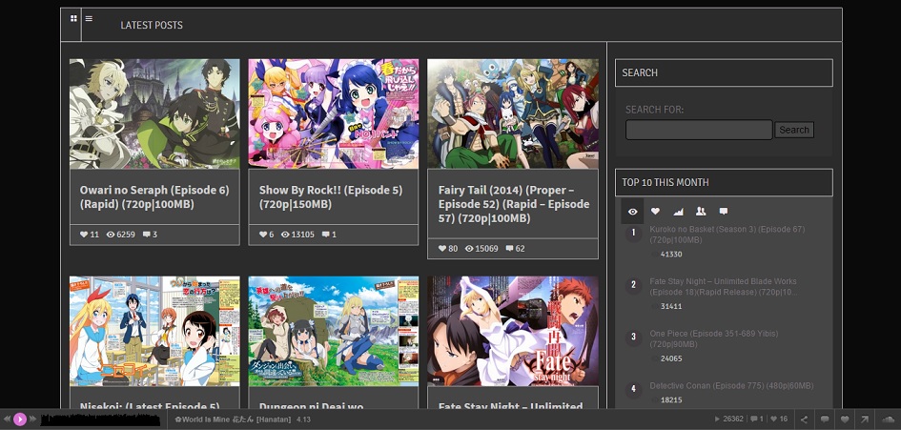Open comment bubble icon in player bar
The width and height of the screenshot is (901, 430).
point(825,420)
